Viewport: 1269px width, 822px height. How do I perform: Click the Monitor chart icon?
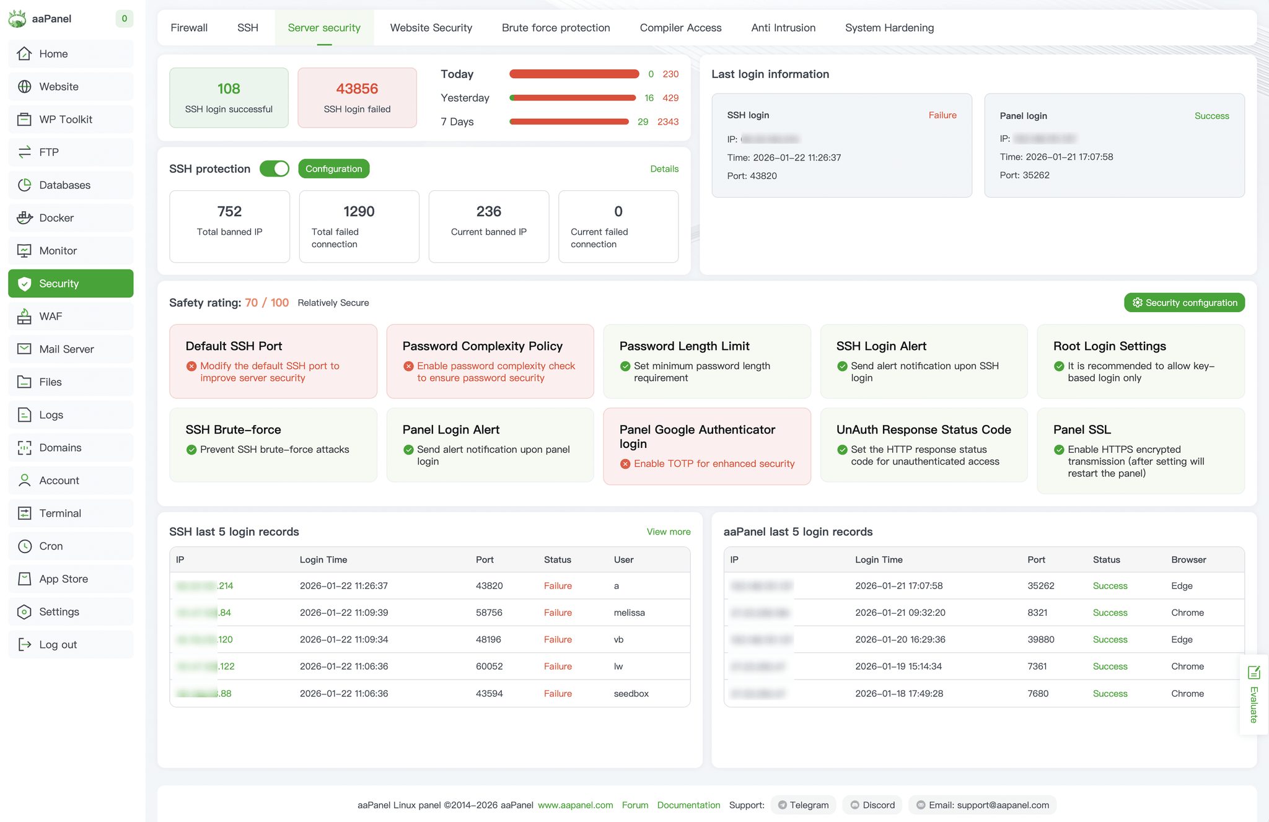click(x=24, y=251)
